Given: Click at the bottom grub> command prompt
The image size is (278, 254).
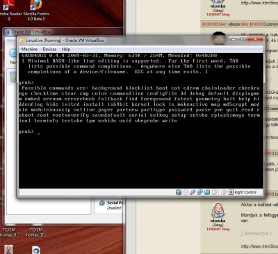Looking at the screenshot, I should (x=26, y=132).
